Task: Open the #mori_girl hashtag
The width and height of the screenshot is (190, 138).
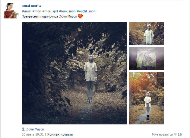Action: coord(50,11)
